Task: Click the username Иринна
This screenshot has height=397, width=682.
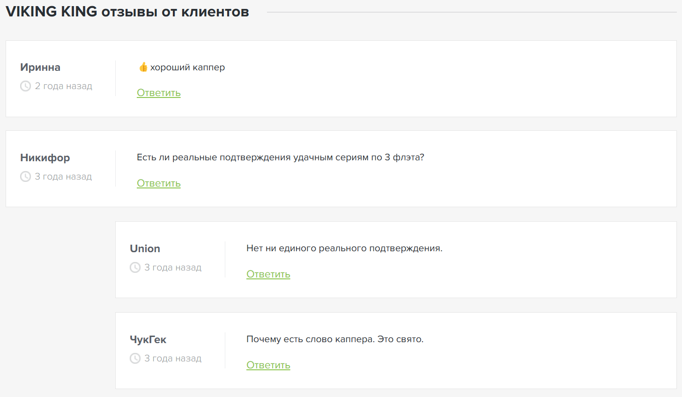Action: 40,67
